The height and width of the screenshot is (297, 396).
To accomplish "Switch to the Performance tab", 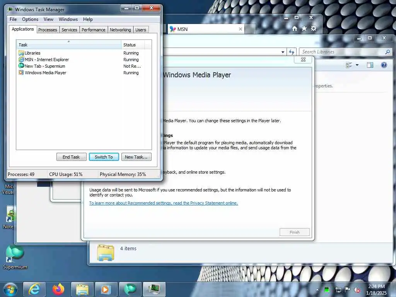I will pos(94,30).
